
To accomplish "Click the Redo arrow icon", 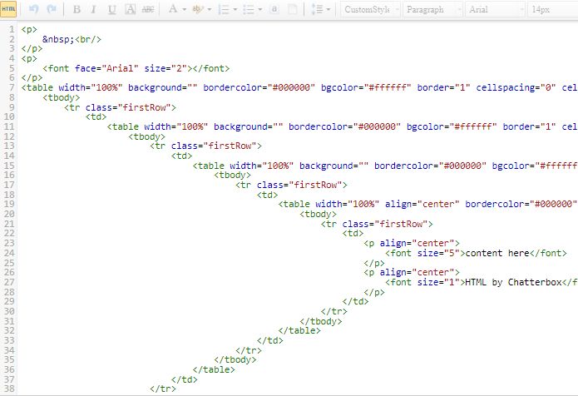I will [x=52, y=9].
